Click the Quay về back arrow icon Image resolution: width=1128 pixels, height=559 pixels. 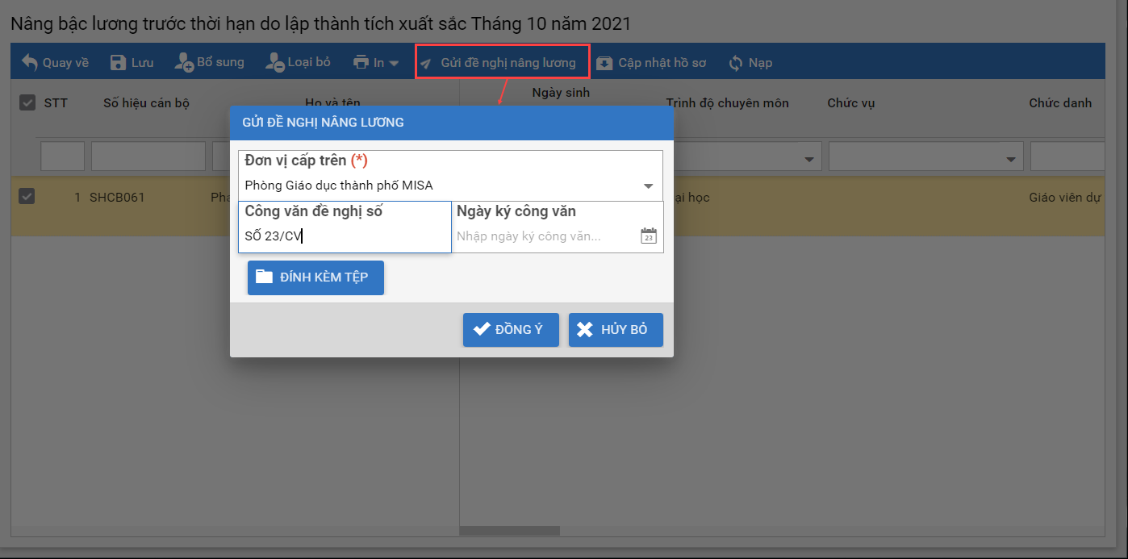(30, 63)
